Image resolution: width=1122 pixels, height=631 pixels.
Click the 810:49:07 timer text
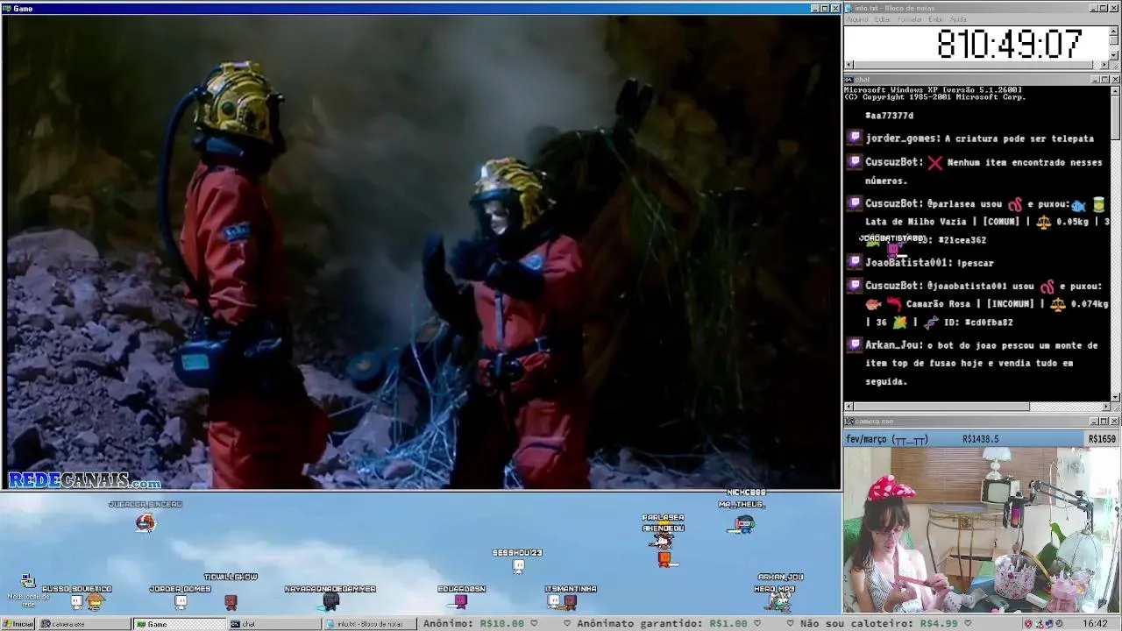point(1010,44)
